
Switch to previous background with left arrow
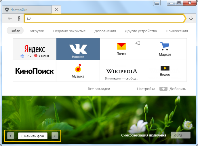point(11,136)
